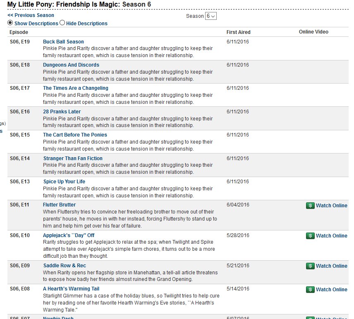The height and width of the screenshot is (319, 354).
Task: Click the S06, E16 episode number
Action: [x=20, y=112]
